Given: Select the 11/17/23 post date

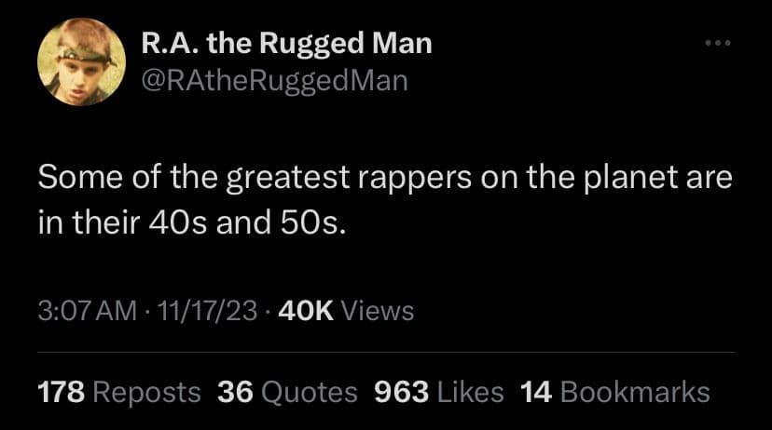Looking at the screenshot, I should pyautogui.click(x=207, y=310).
